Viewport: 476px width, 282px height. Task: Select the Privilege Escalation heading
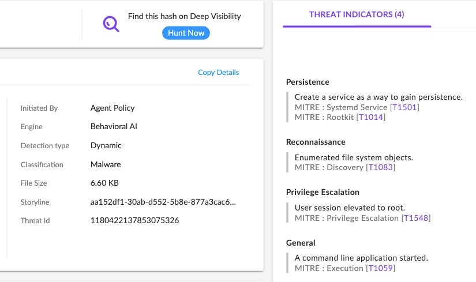coord(323,192)
